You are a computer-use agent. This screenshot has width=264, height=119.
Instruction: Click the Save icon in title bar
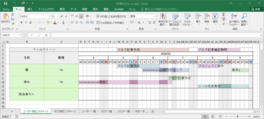click(6, 3)
